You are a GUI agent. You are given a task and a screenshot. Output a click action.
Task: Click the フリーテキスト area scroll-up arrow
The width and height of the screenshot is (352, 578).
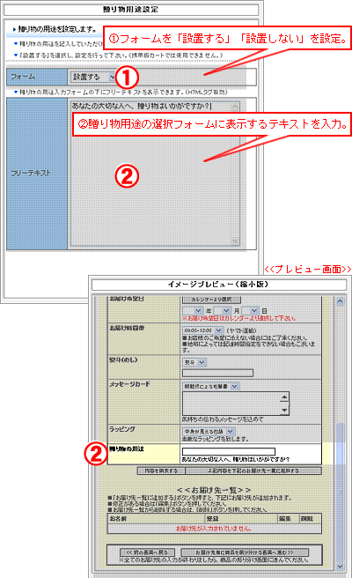[x=235, y=107]
